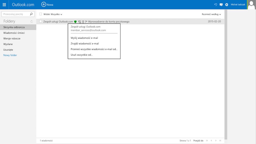Open the settings gear icon
256x144 pixels.
tap(227, 5)
